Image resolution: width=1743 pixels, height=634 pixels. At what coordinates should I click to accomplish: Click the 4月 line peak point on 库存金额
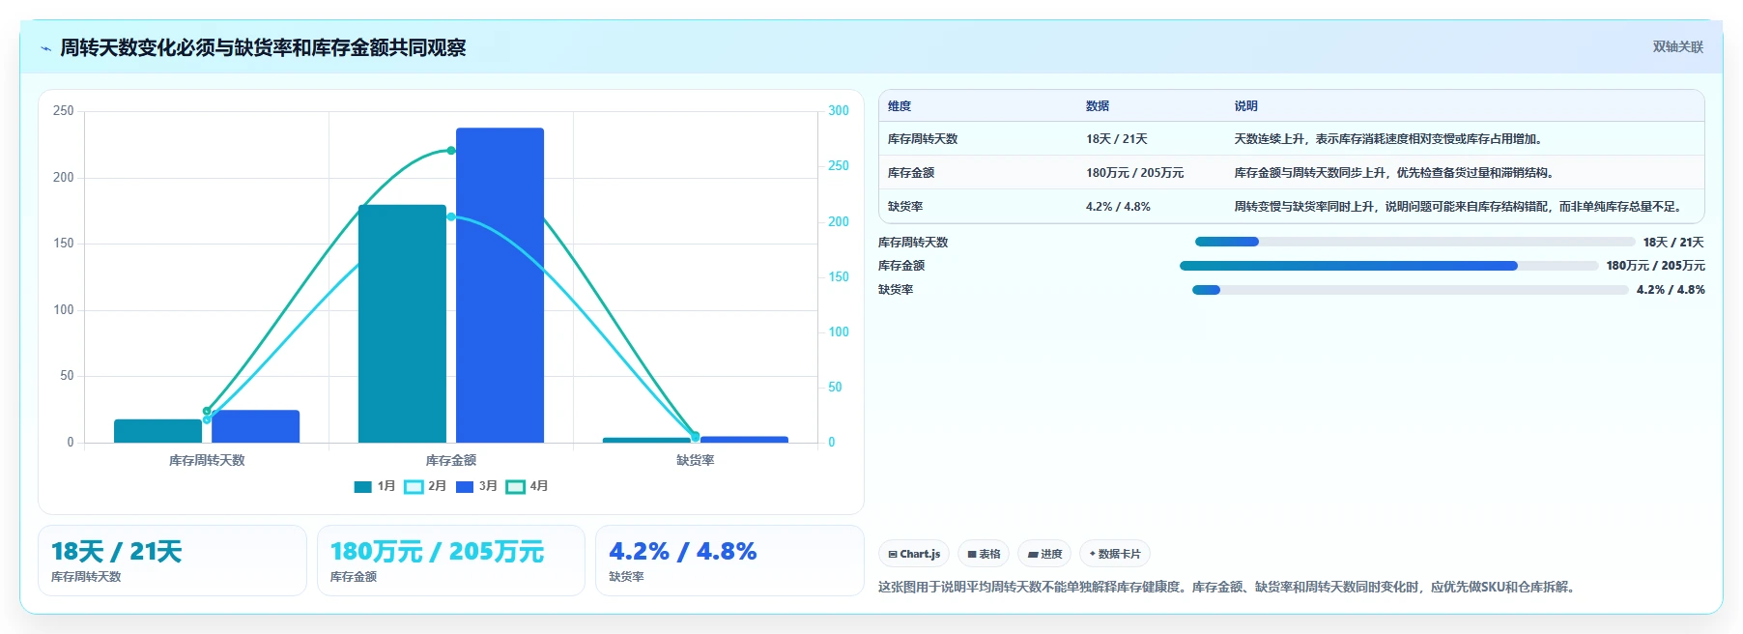(x=451, y=151)
